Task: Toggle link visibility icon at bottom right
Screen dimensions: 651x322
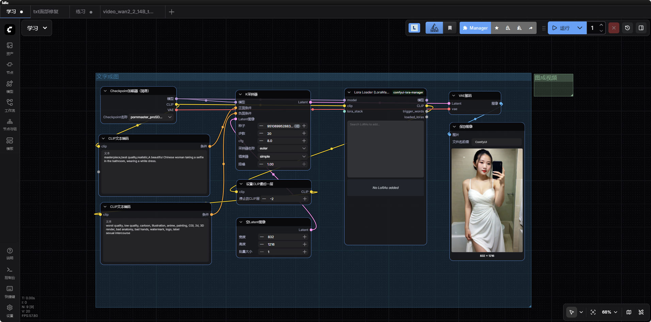Action: coord(641,312)
